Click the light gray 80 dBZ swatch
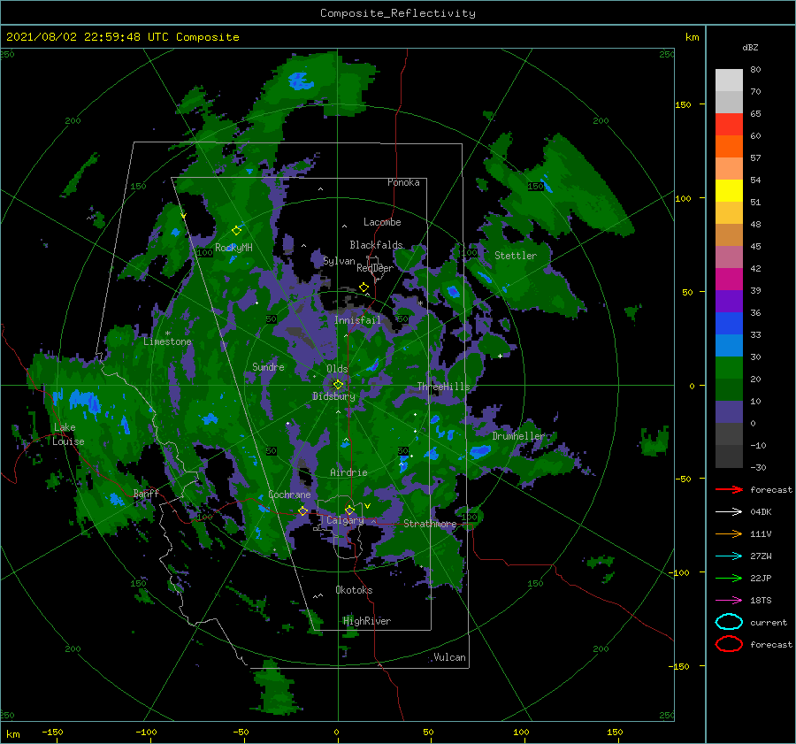The width and height of the screenshot is (796, 744). tap(729, 80)
